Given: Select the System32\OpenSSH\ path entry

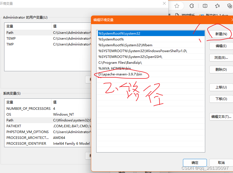Looking at the screenshot, I should coord(151,57).
